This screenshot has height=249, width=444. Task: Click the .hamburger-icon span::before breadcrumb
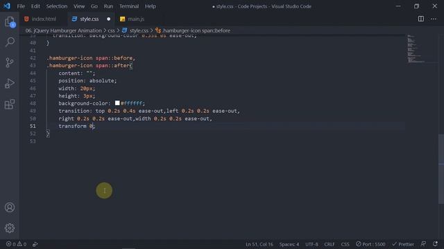(196, 30)
